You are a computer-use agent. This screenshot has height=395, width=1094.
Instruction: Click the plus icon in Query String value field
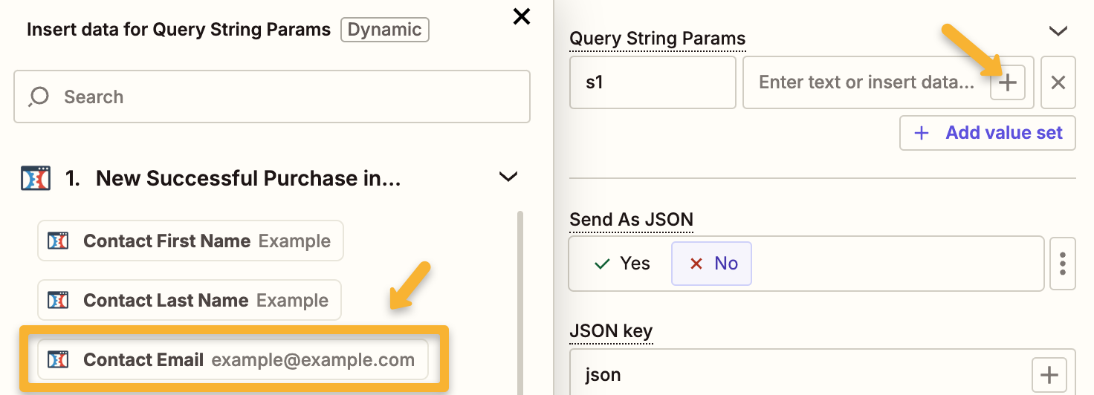tap(1007, 82)
